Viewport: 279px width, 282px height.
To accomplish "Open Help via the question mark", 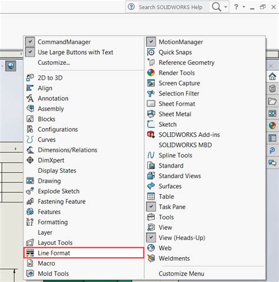I will [236, 7].
